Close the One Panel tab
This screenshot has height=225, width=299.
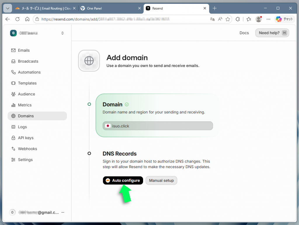[139, 8]
